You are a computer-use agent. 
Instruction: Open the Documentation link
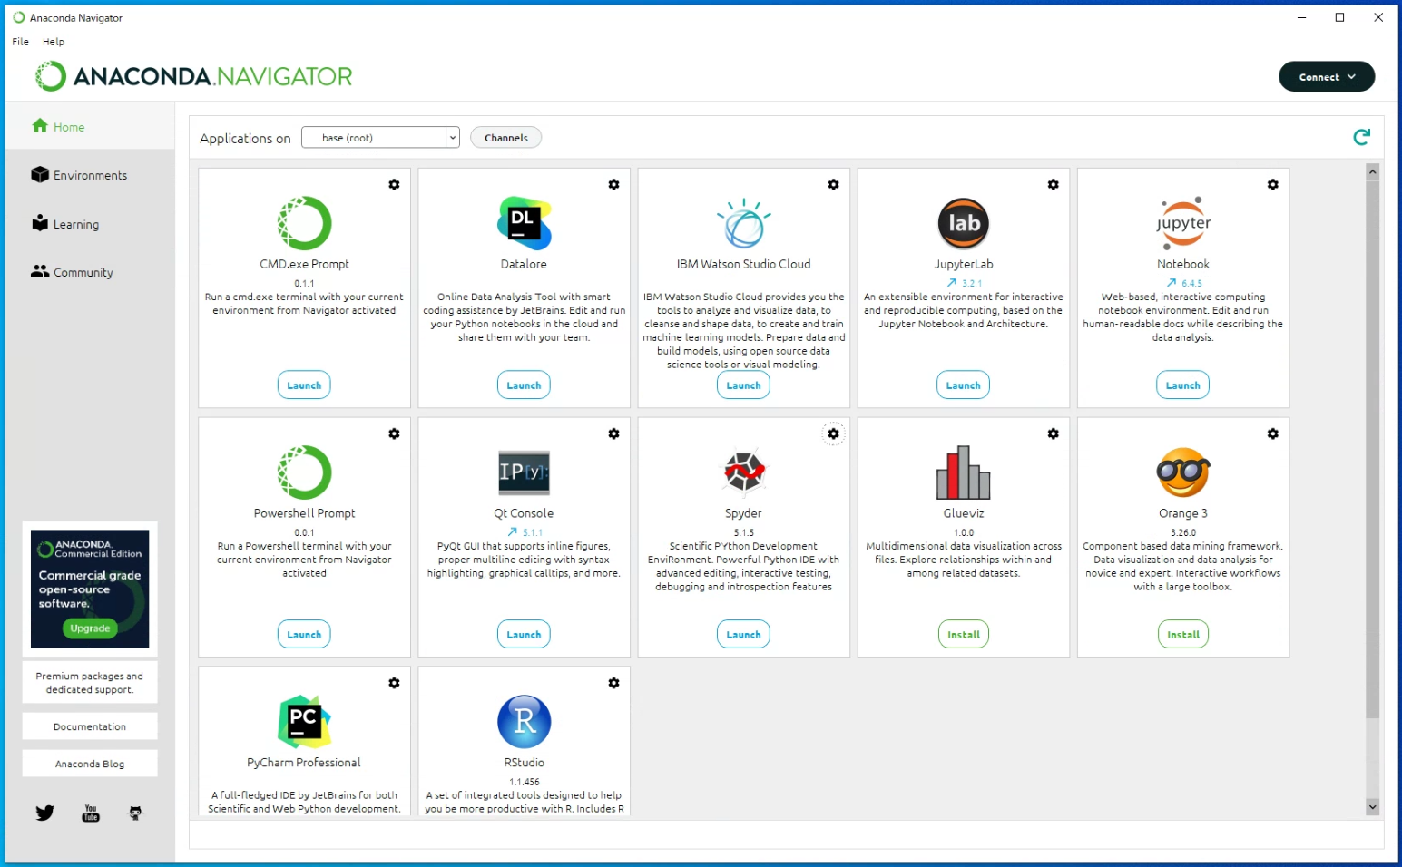point(90,726)
